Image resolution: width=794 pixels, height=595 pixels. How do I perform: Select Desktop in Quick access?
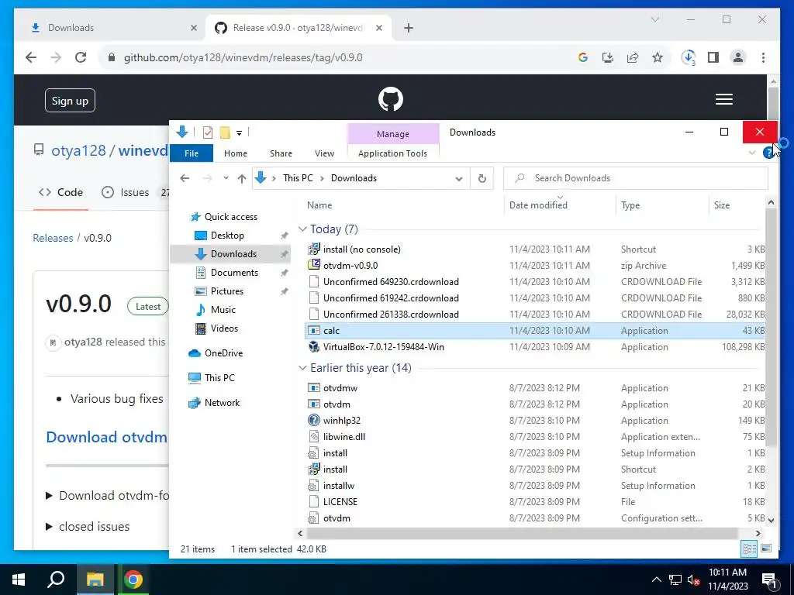tap(227, 236)
